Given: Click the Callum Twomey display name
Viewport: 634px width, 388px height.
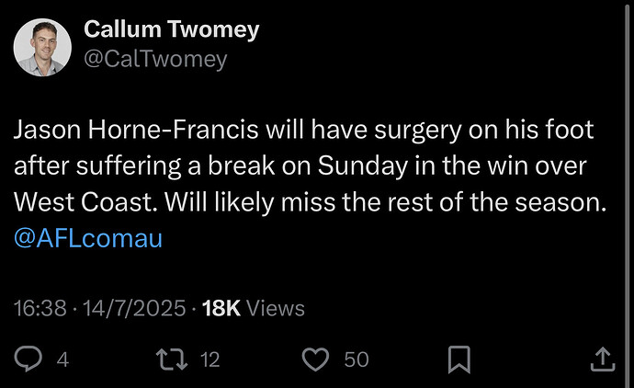Looking at the screenshot, I should (171, 29).
